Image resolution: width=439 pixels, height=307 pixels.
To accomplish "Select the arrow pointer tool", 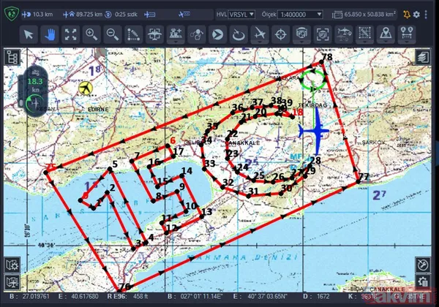I will click(28, 34).
